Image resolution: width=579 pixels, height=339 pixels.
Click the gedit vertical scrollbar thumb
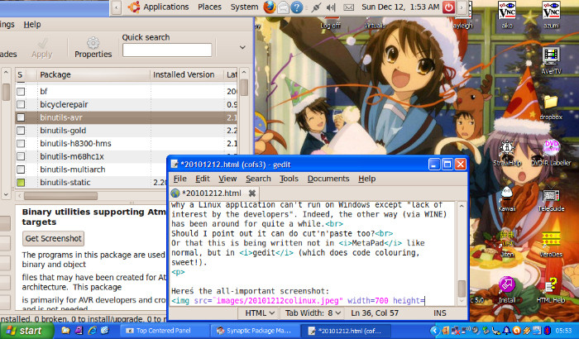coord(462,289)
